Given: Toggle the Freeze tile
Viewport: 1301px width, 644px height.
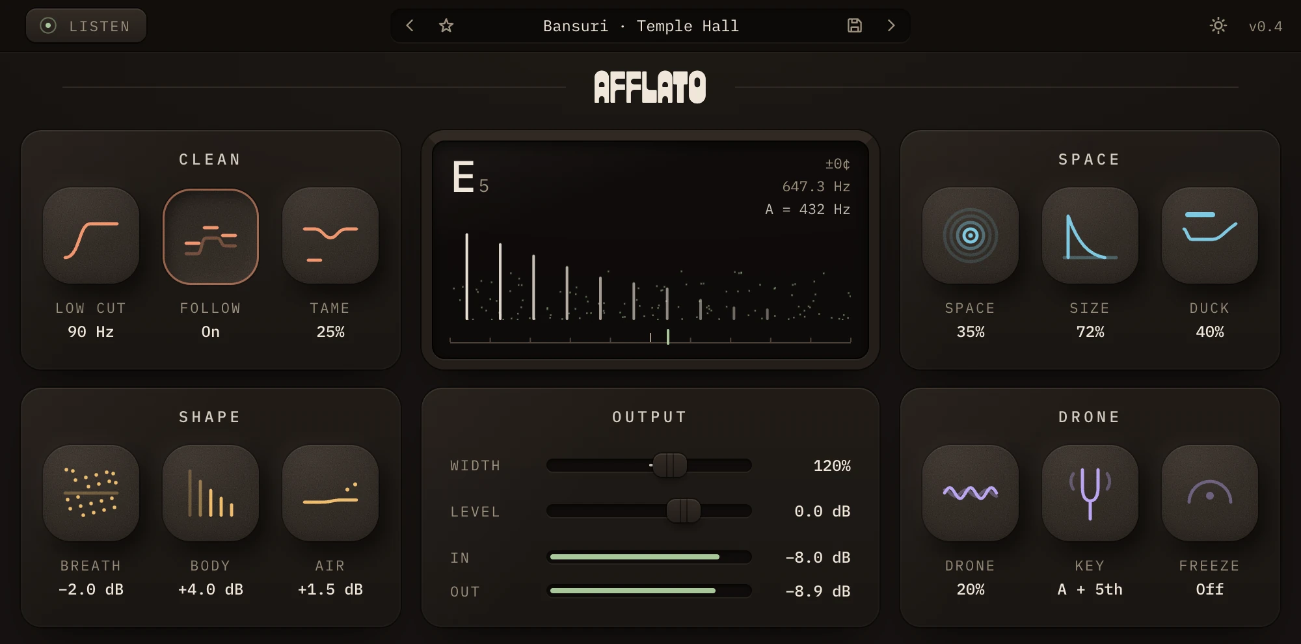Looking at the screenshot, I should [1210, 493].
